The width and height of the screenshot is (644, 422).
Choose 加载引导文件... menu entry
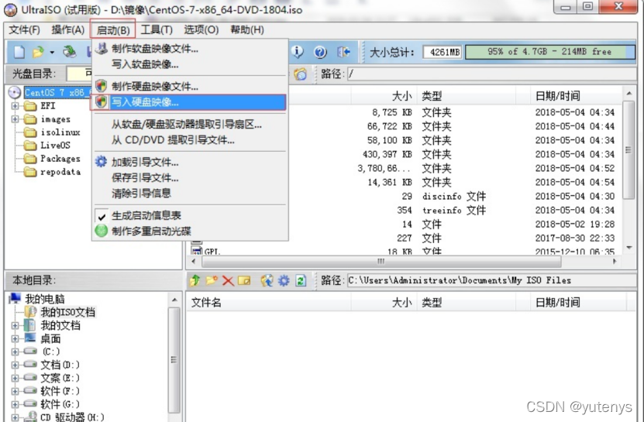coord(190,162)
